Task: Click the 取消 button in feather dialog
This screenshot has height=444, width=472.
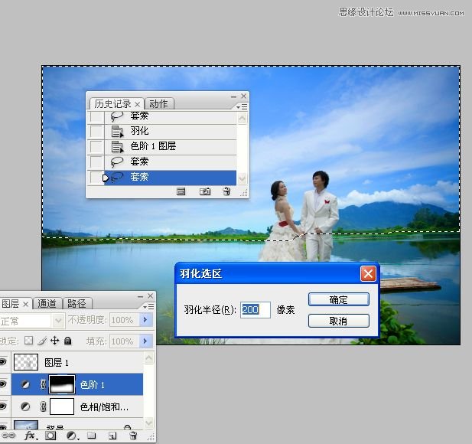Action: point(339,321)
